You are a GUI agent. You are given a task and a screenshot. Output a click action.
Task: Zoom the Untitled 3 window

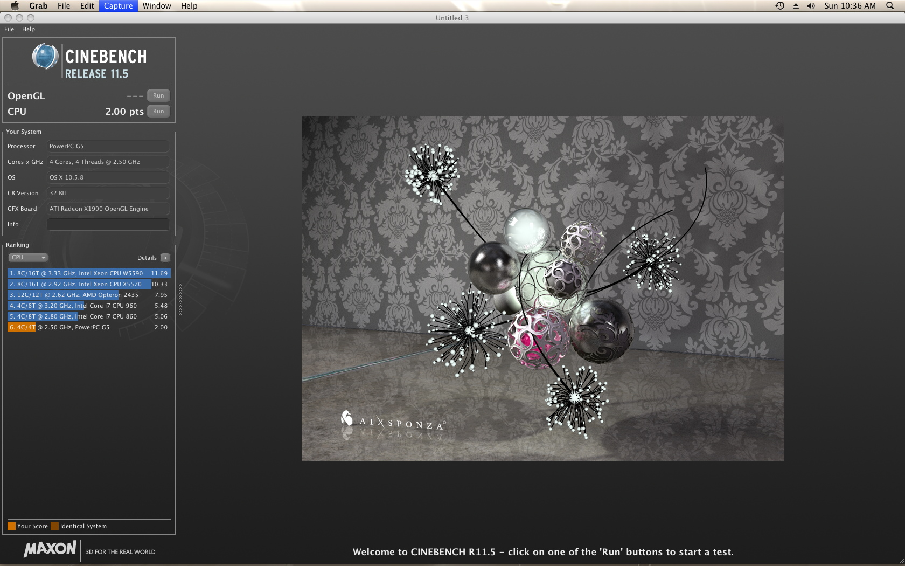click(31, 18)
